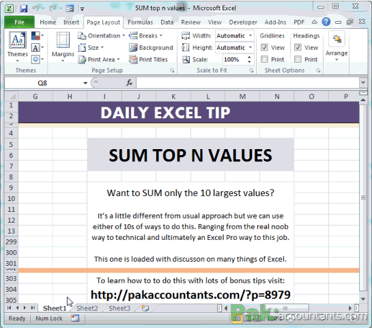This screenshot has width=372, height=328.
Task: Switch to the Formulas ribbon tab
Action: (141, 23)
